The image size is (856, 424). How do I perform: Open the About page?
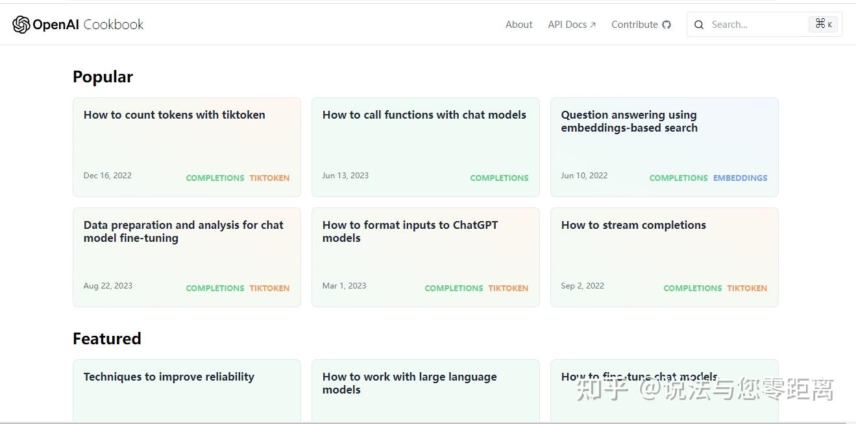519,25
